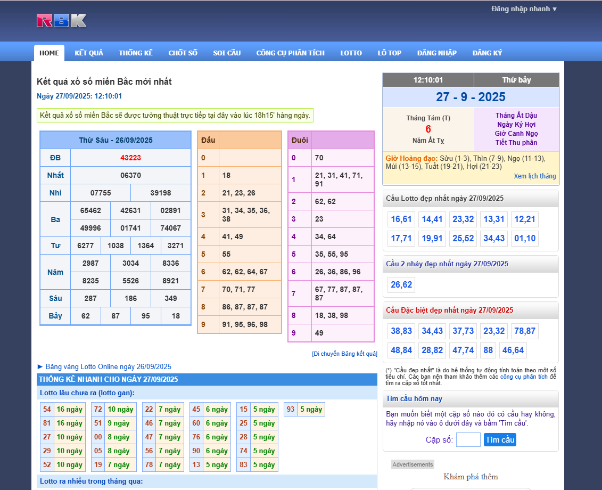The height and width of the screenshot is (490, 602).
Task: Select the HOME tab
Action: (x=49, y=53)
